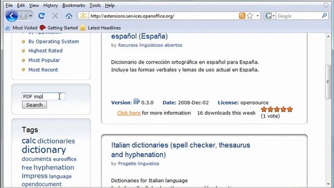
Task: Select the impress tag
Action: coord(34,176)
